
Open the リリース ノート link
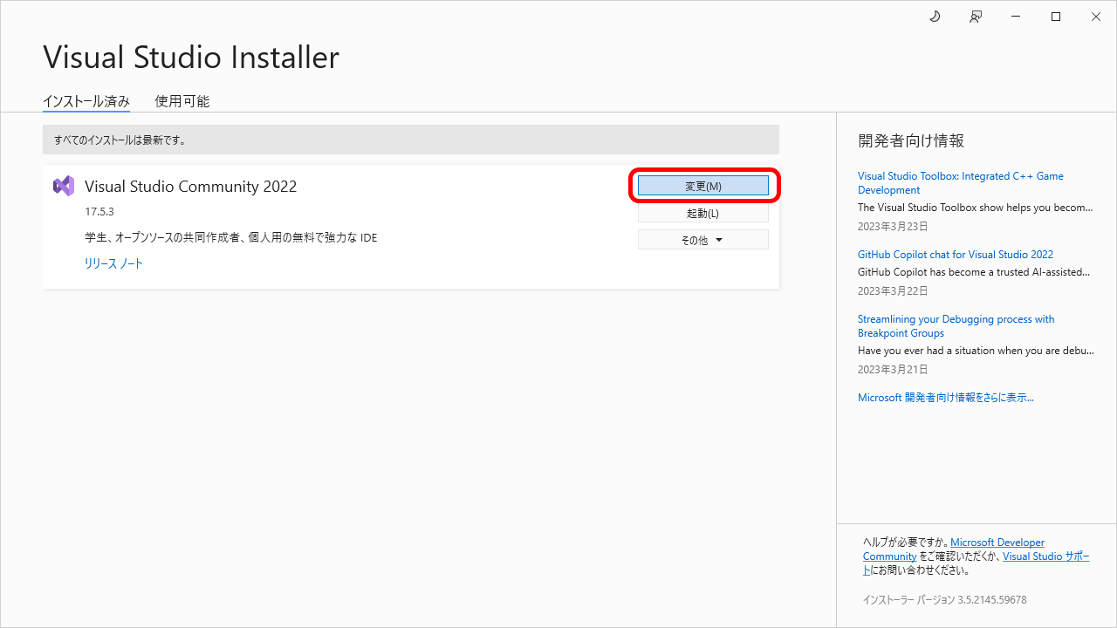113,263
